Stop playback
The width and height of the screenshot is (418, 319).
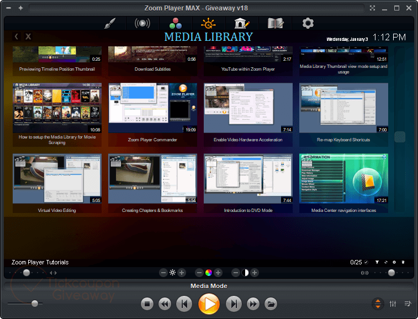point(147,304)
